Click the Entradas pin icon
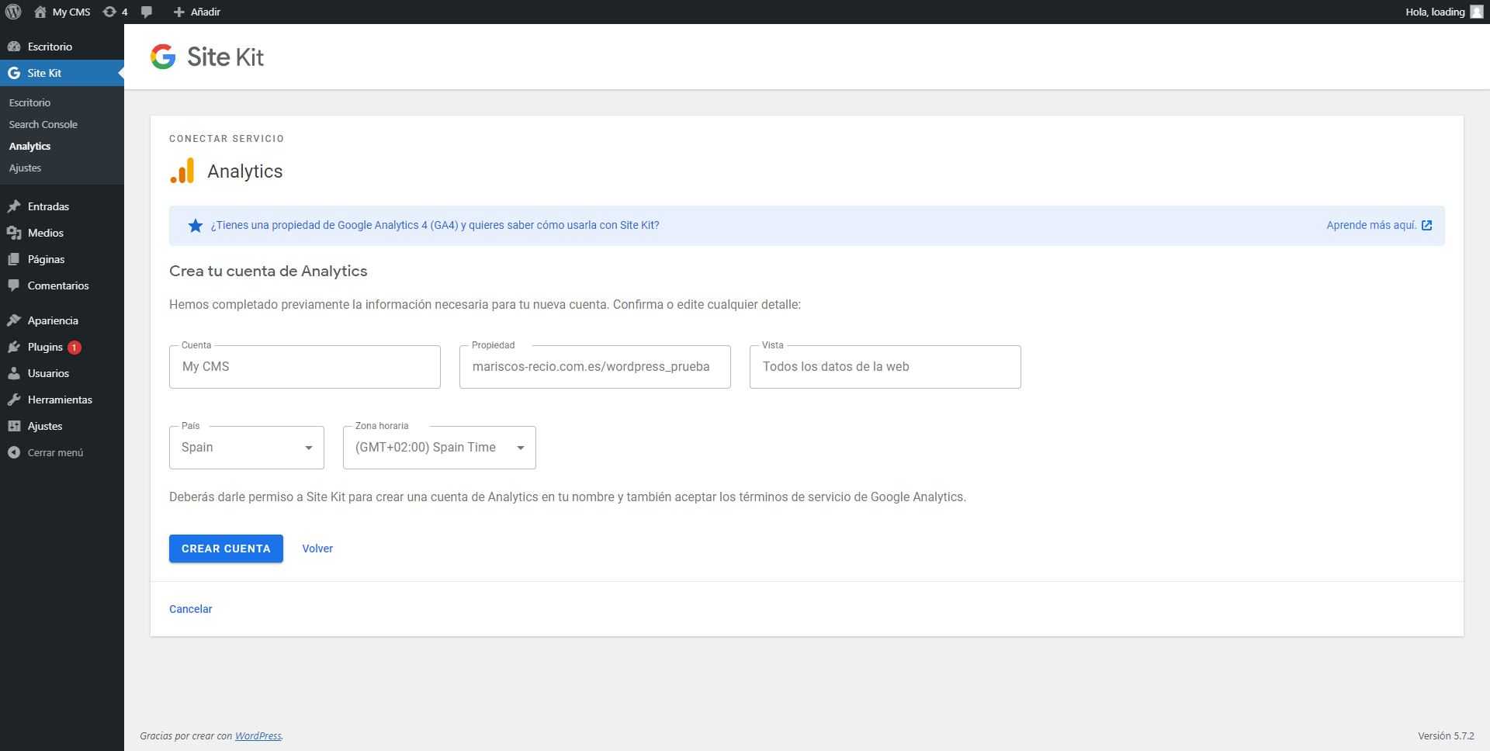 pyautogui.click(x=14, y=206)
